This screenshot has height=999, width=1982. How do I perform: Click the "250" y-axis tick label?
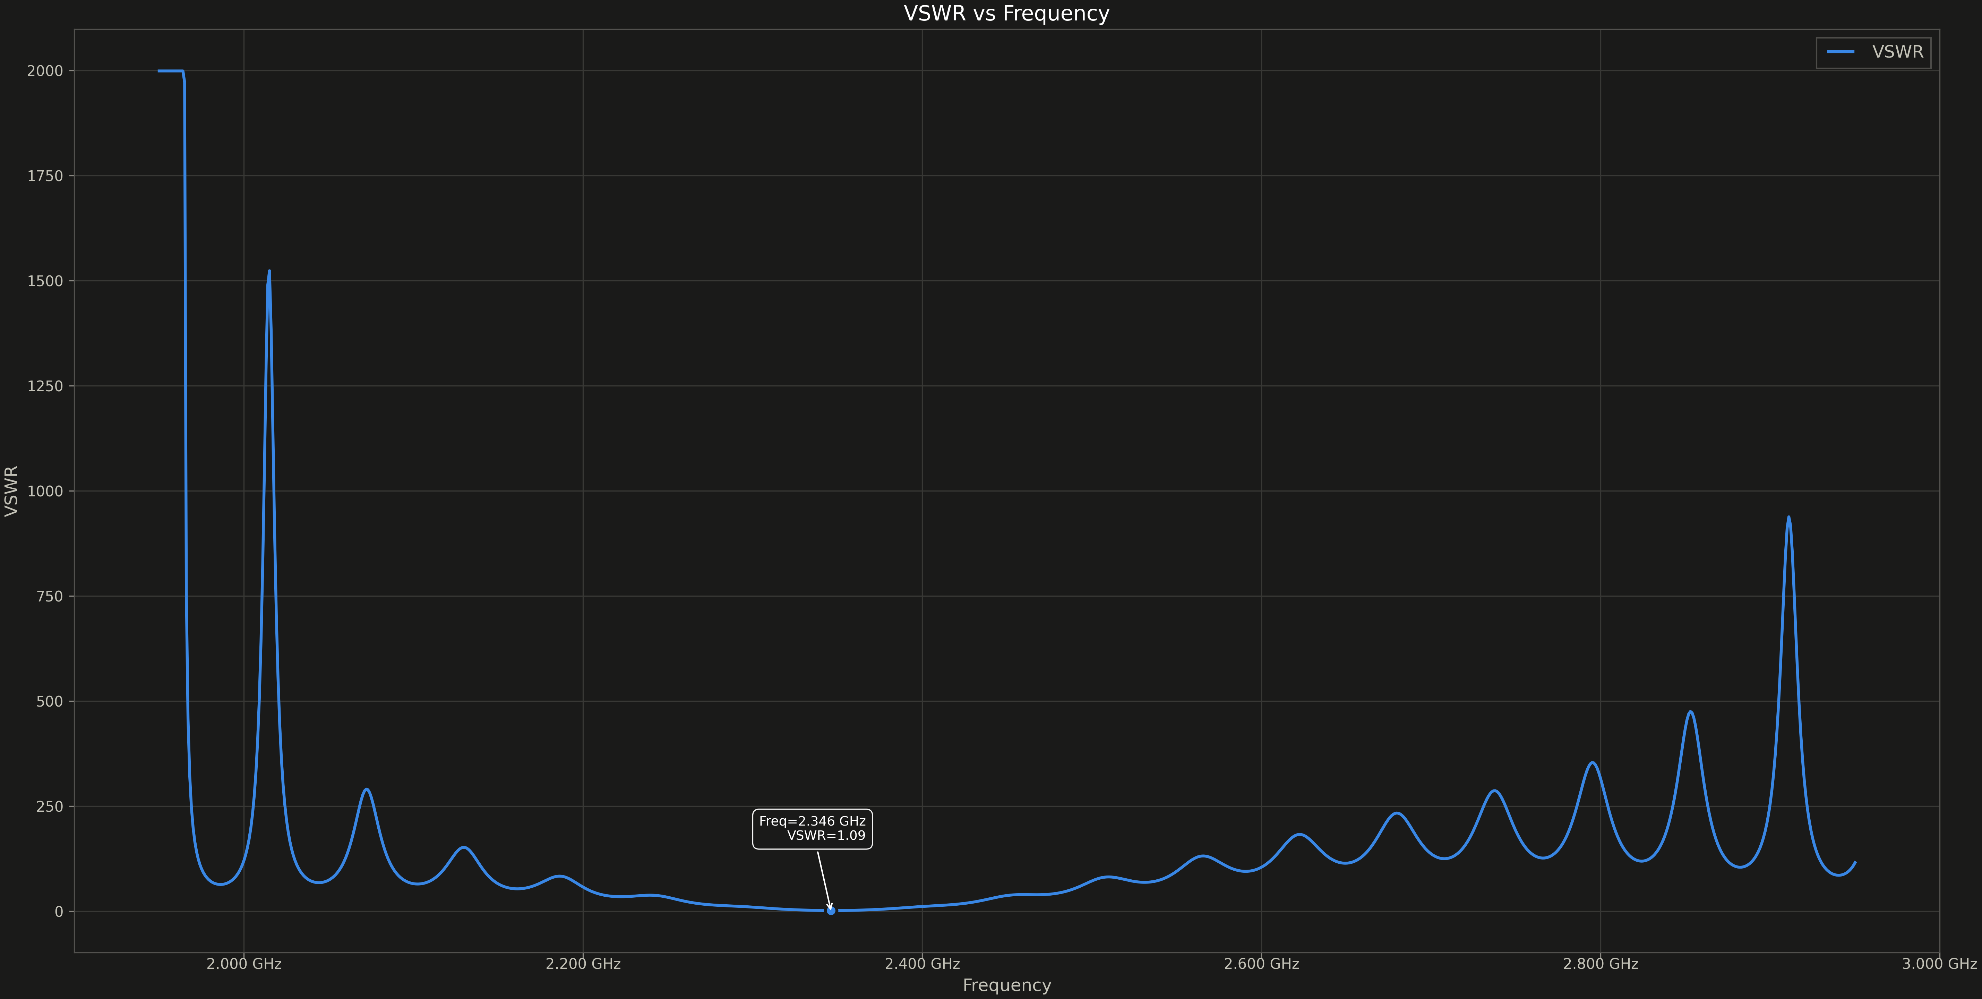coord(49,806)
